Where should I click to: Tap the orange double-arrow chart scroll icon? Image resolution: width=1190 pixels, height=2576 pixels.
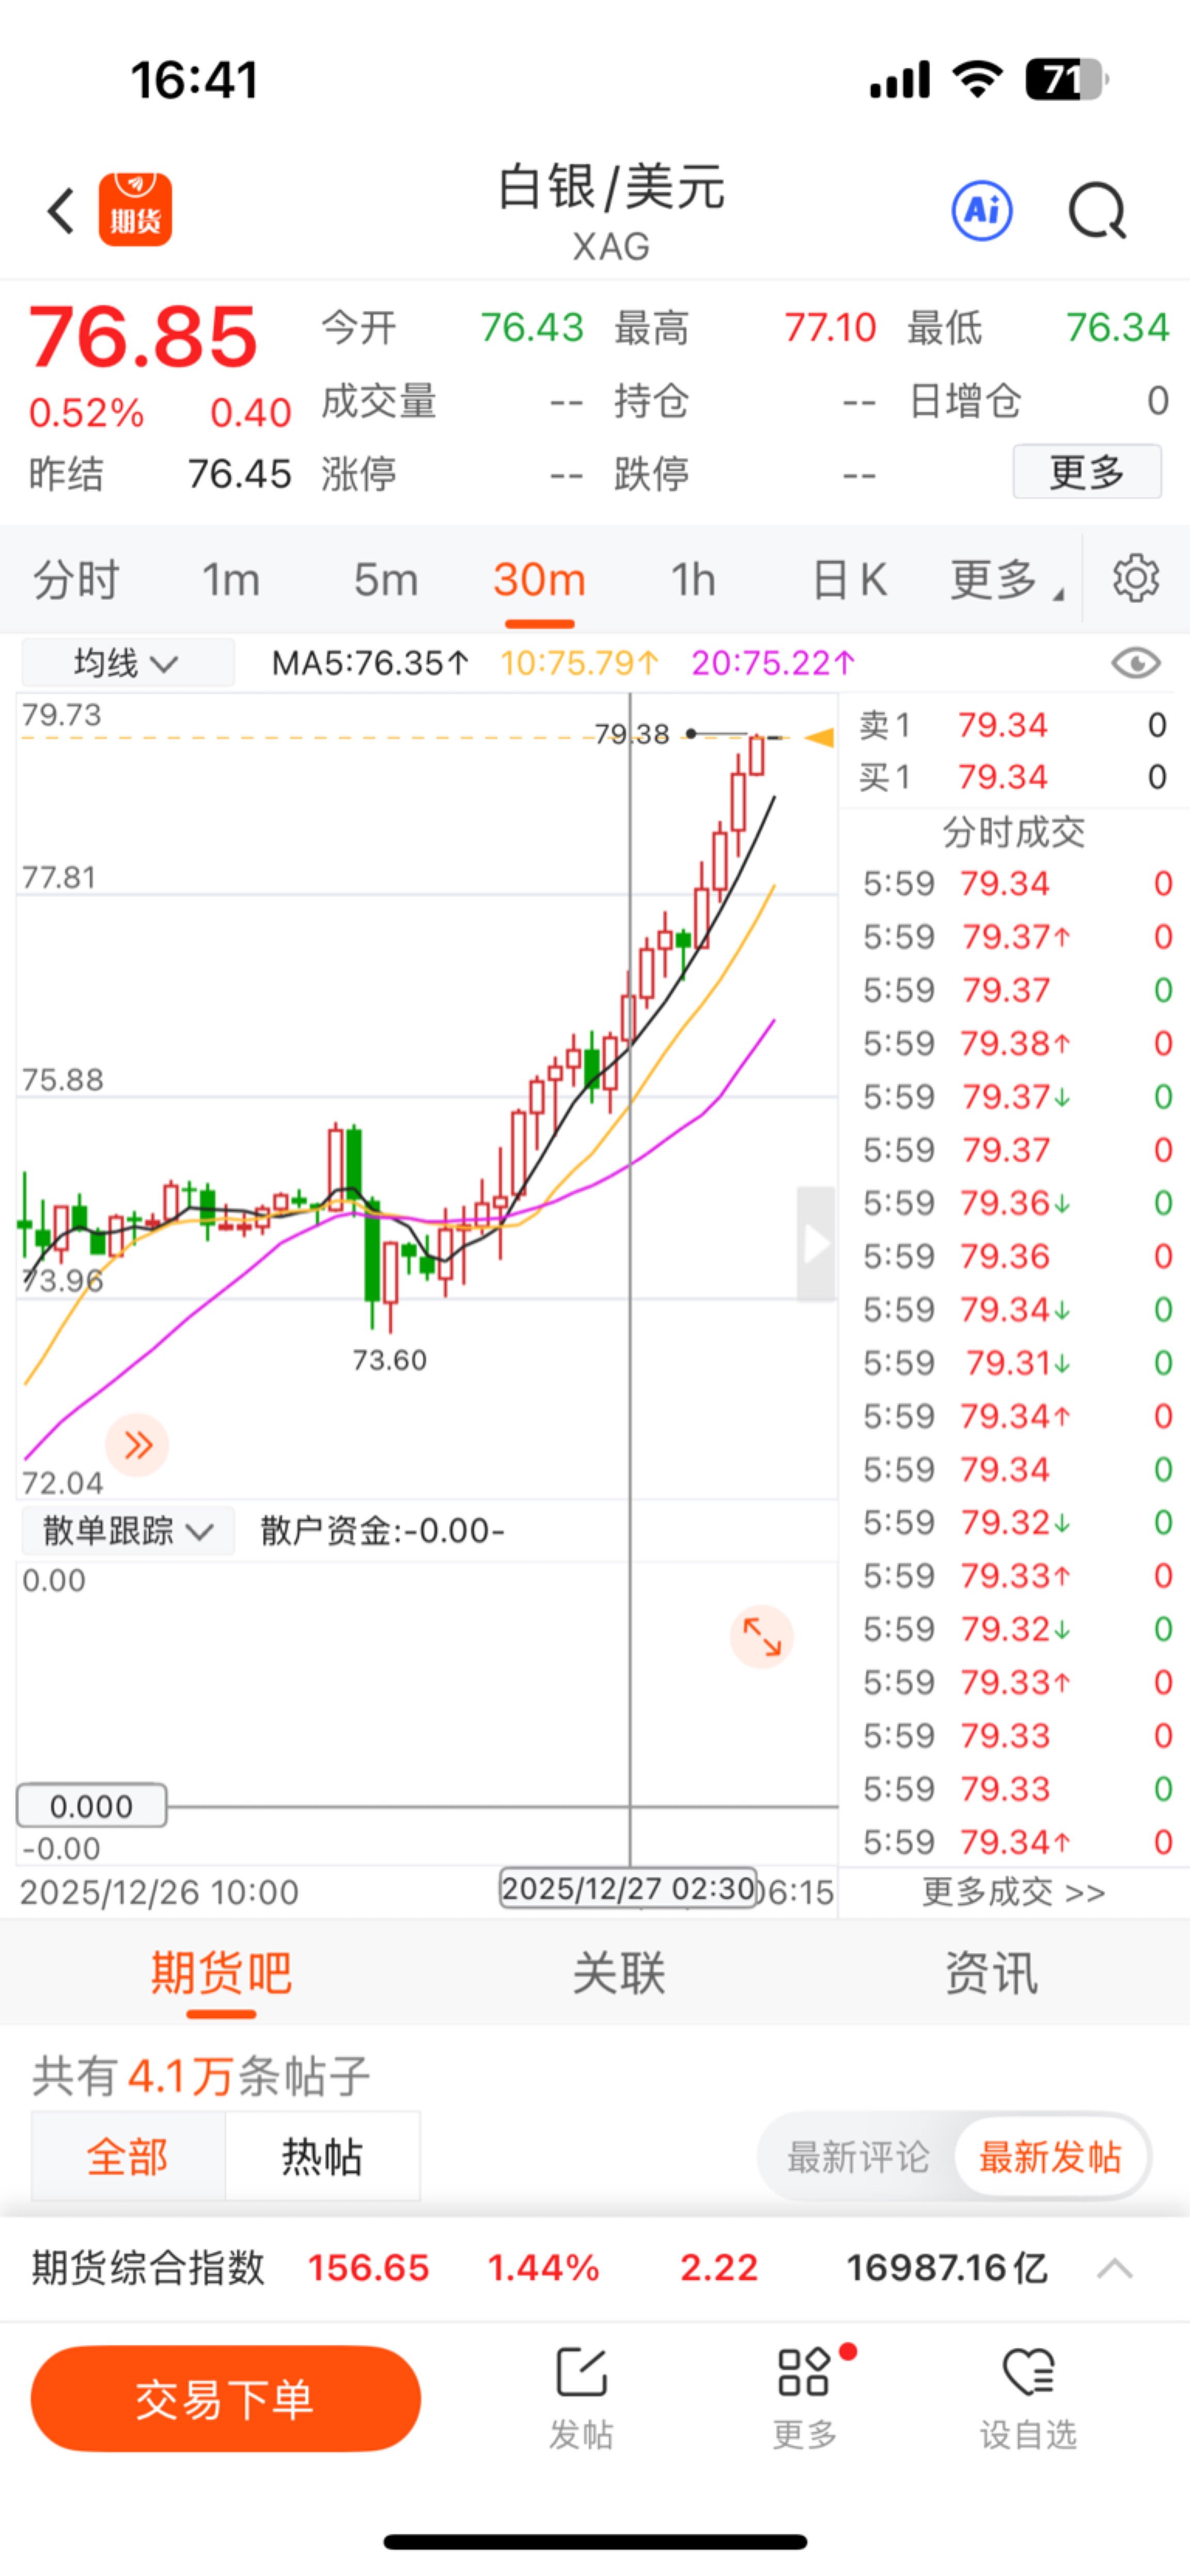pos(137,1444)
